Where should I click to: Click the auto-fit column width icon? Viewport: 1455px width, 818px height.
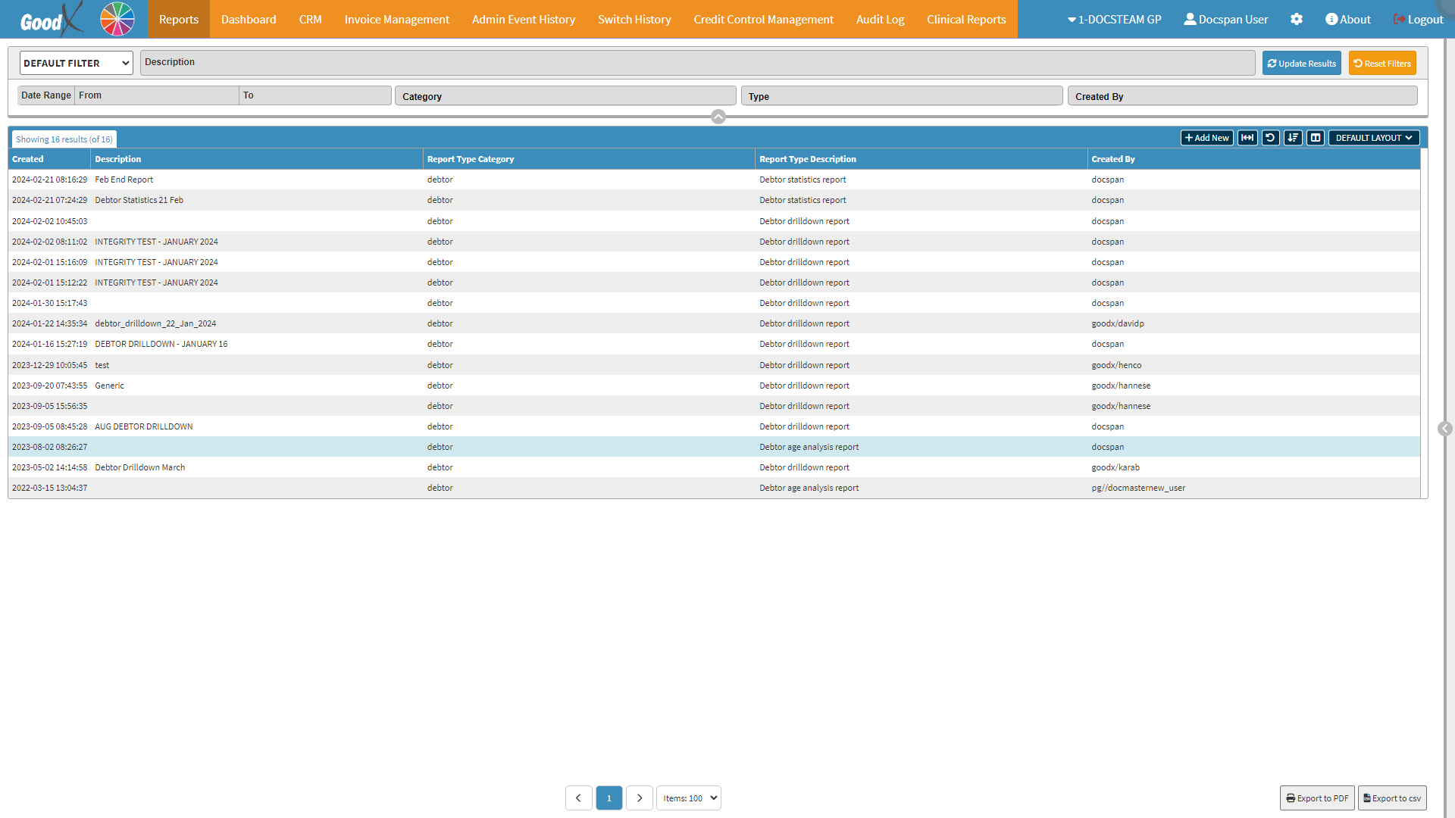point(1247,138)
